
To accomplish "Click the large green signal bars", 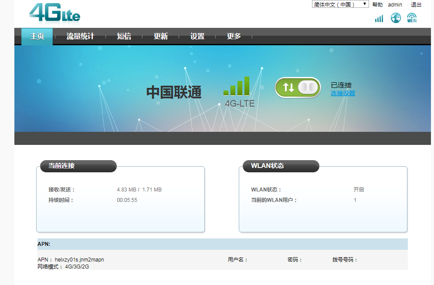I will (x=237, y=86).
